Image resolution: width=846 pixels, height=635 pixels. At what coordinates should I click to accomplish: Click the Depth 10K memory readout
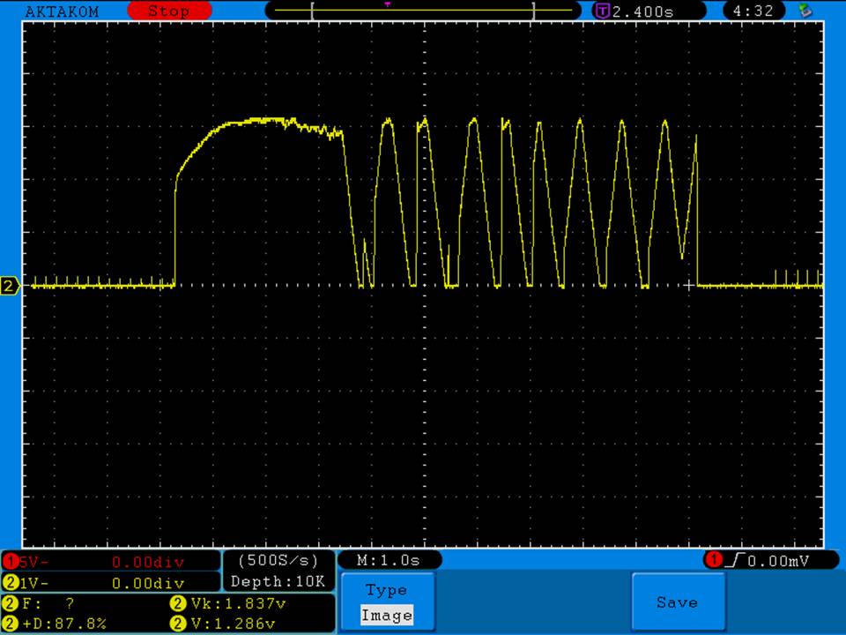coord(278,581)
